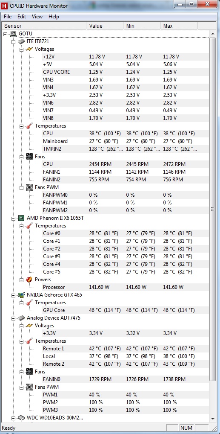Collapse the Analog Device ADT7475 node
220x434 pixels.
pos(14,318)
